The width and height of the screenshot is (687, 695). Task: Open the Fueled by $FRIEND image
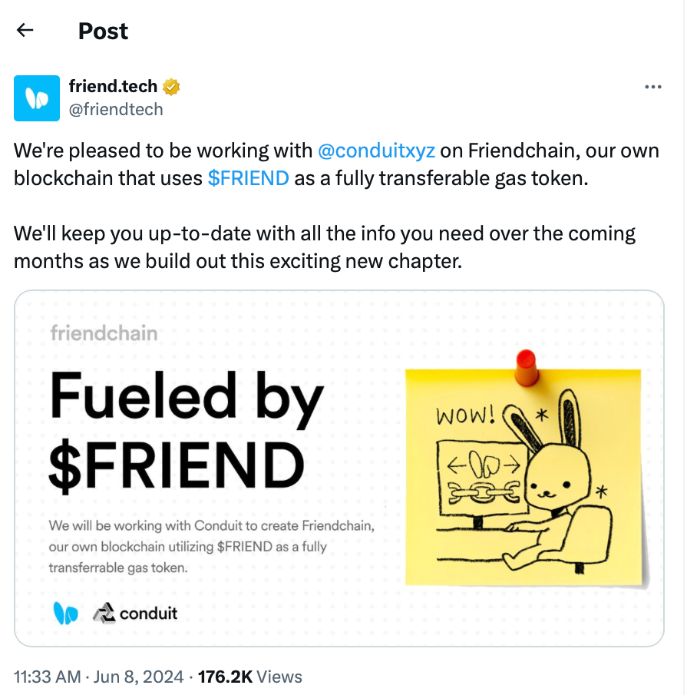[x=339, y=468]
